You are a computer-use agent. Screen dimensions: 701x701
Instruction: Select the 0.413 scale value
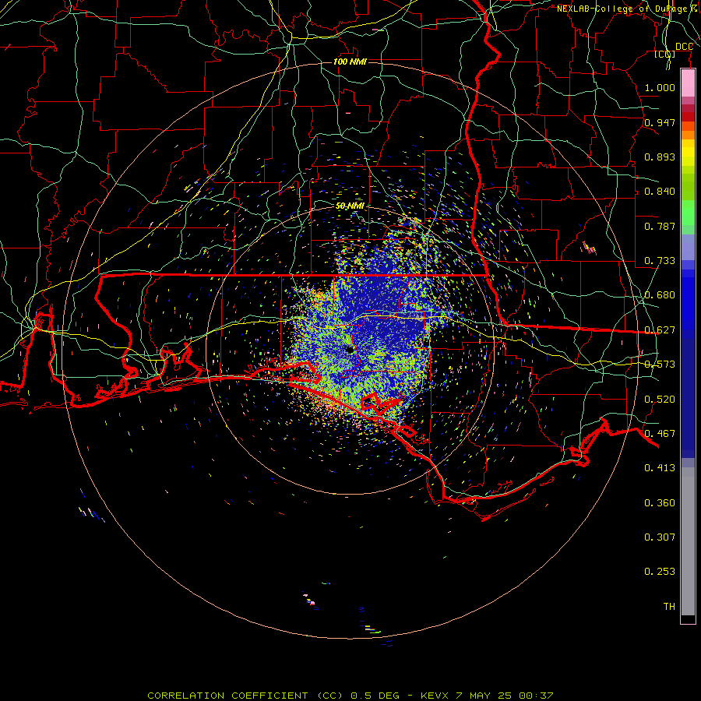point(660,468)
